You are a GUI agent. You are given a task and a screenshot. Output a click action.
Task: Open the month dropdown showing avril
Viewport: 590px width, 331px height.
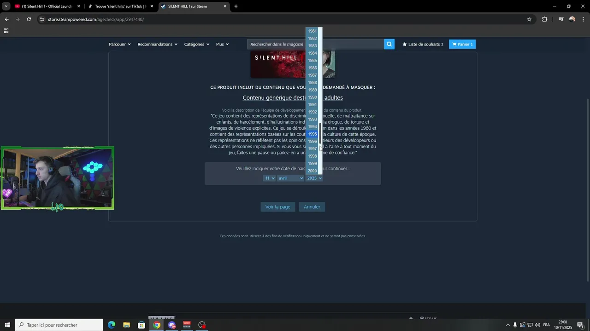290,178
